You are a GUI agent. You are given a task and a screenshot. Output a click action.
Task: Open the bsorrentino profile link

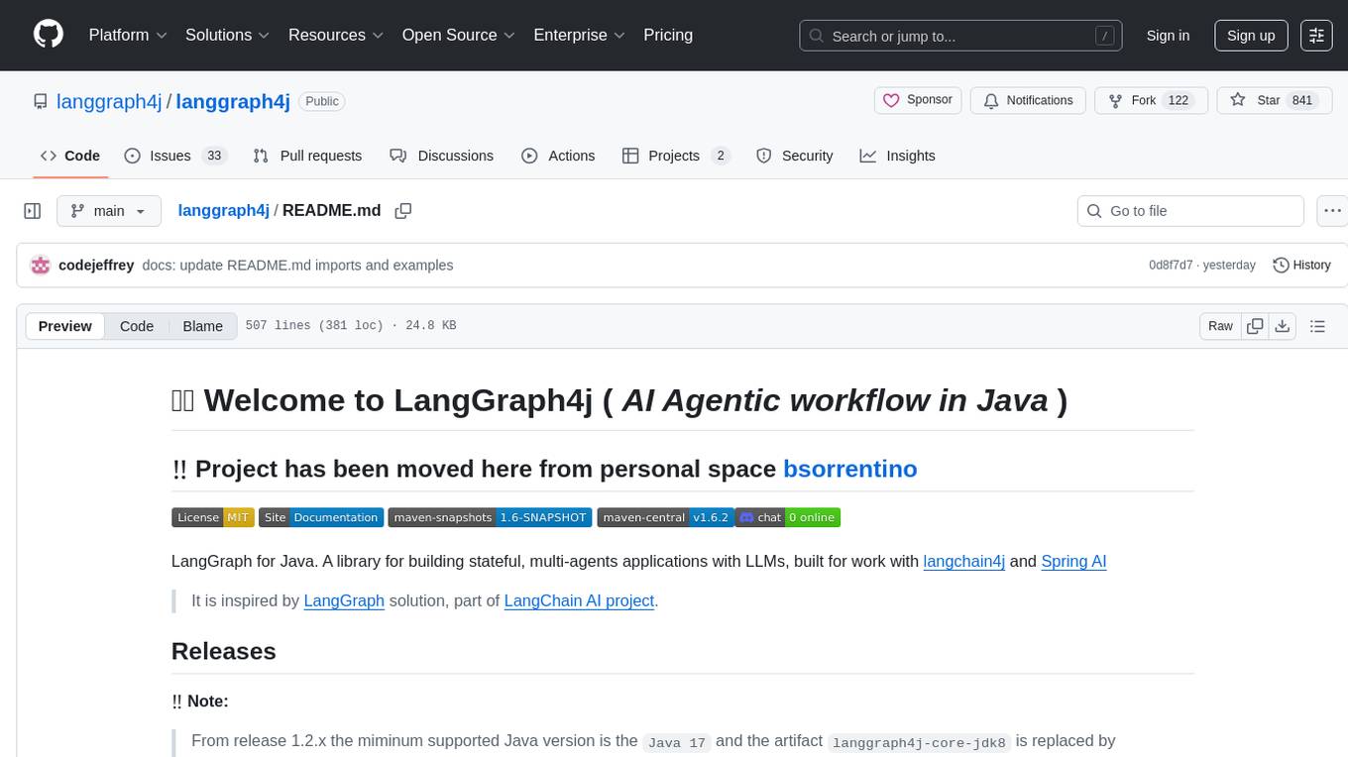click(850, 469)
